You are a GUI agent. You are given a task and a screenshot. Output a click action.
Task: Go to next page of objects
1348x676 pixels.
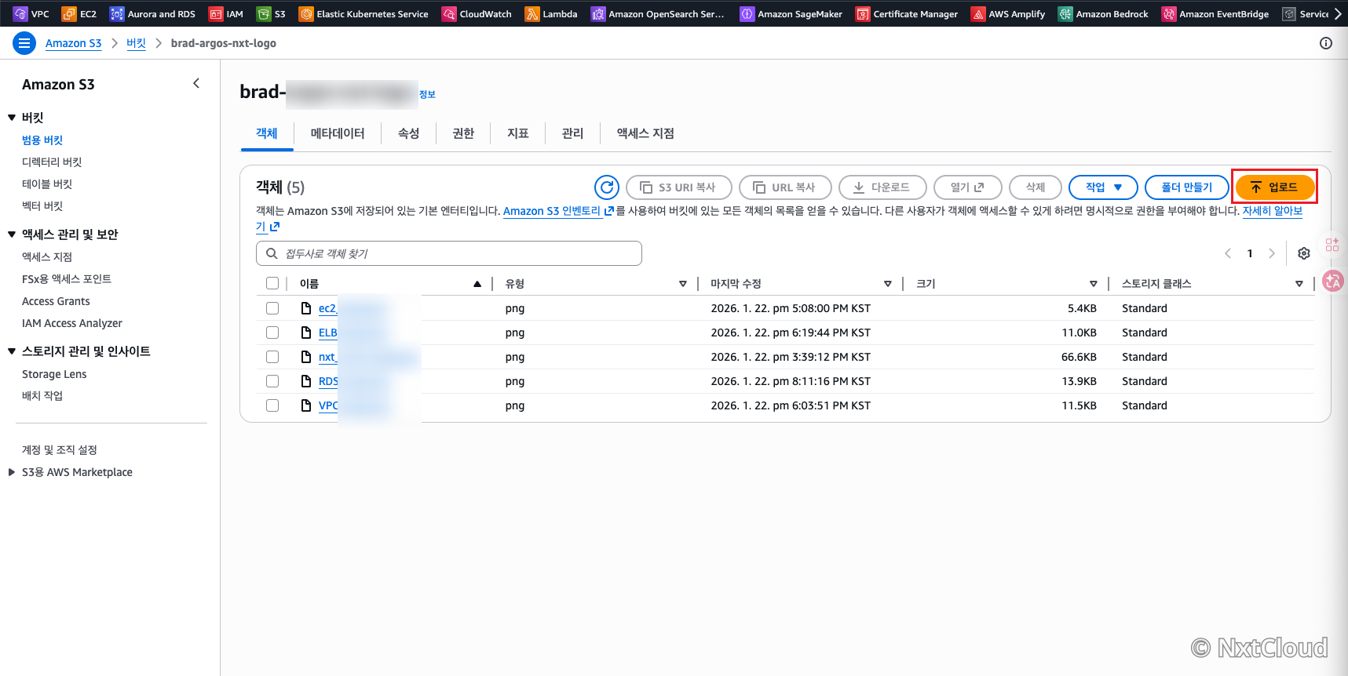[1272, 253]
